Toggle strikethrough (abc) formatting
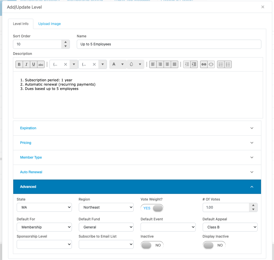Viewport: 274px width, 260px height. (x=41, y=64)
